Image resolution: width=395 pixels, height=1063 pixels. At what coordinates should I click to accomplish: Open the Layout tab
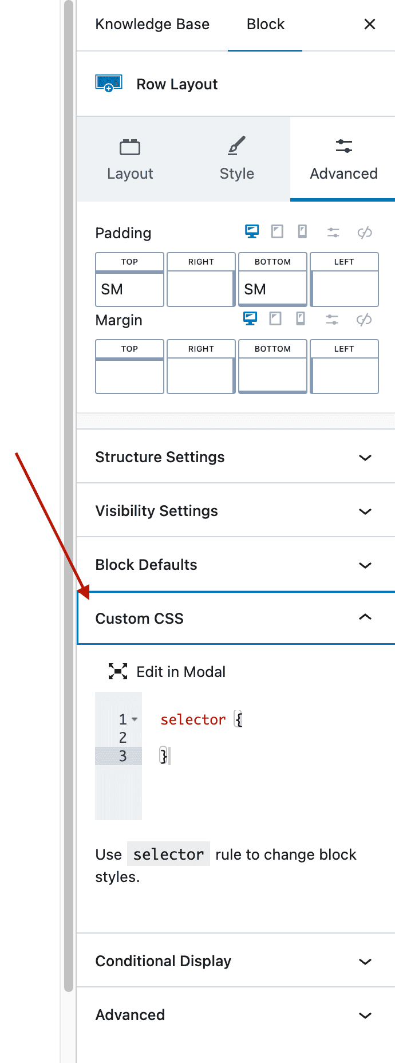[x=130, y=159]
